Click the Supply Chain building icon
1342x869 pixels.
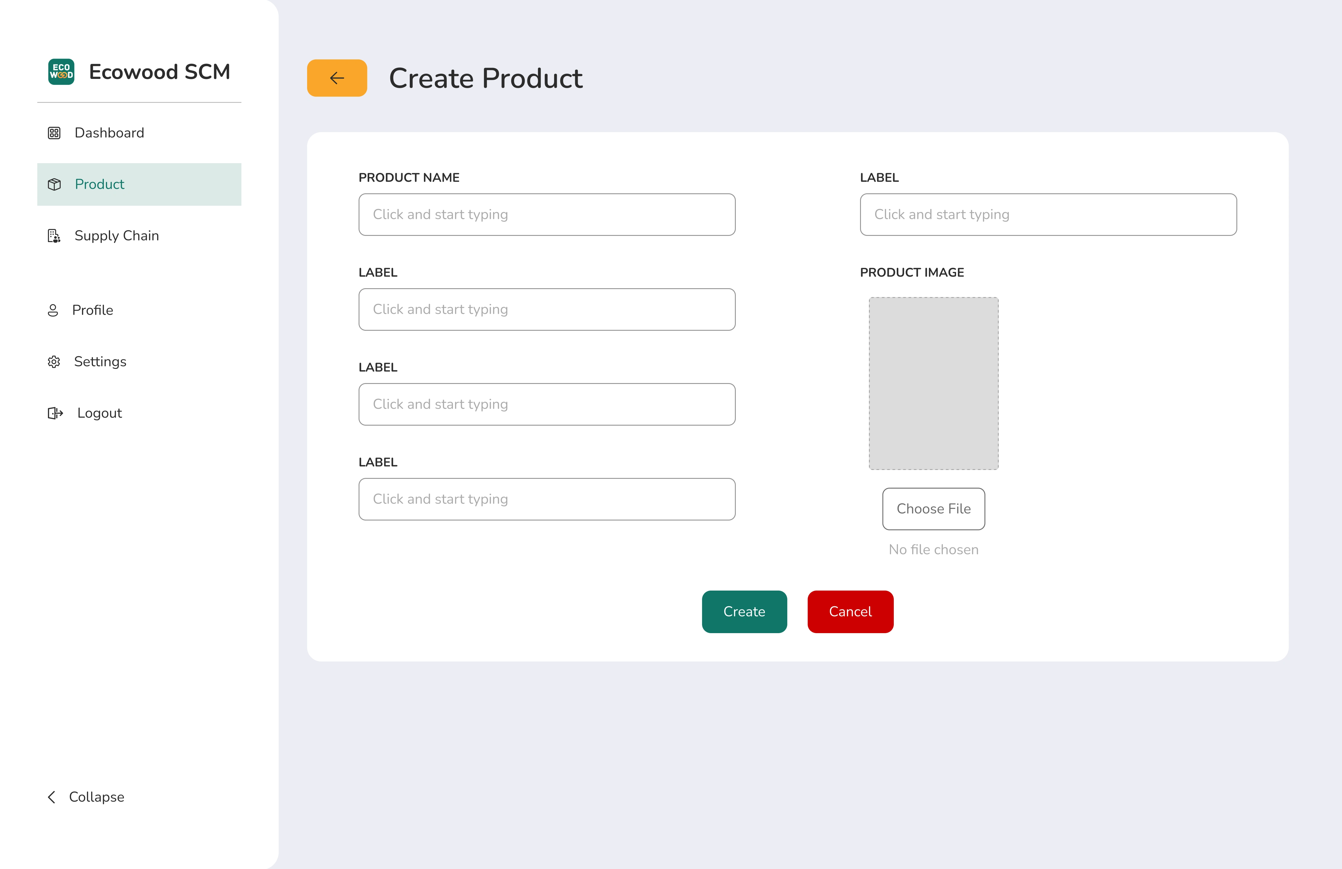[54, 235]
